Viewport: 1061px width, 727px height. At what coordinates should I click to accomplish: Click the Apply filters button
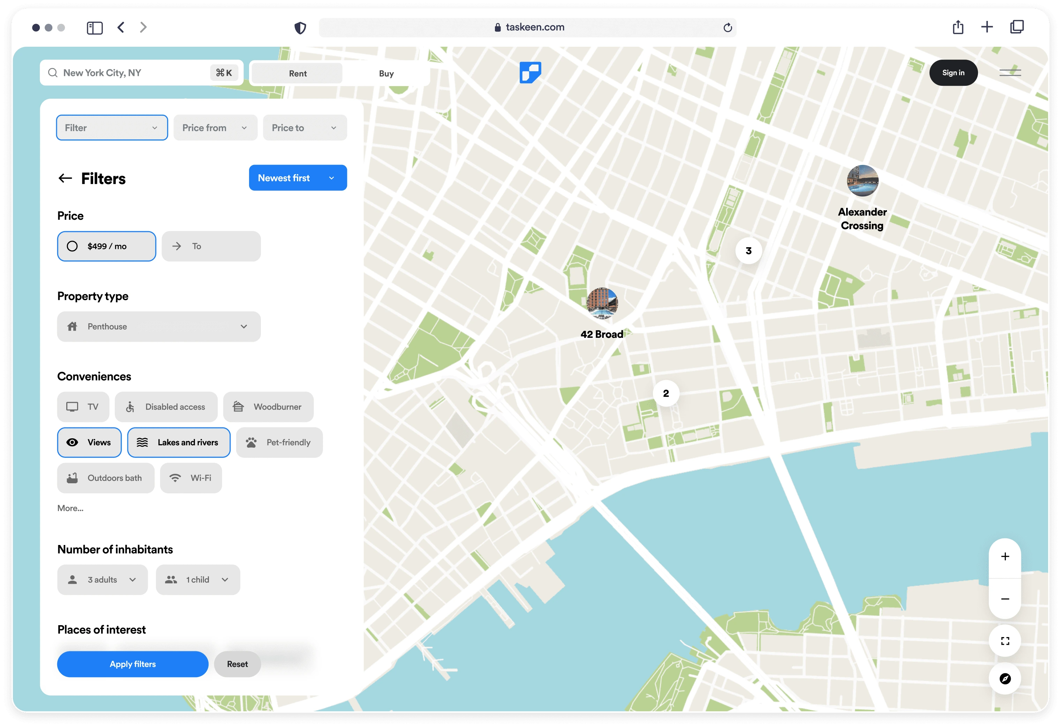(x=133, y=664)
